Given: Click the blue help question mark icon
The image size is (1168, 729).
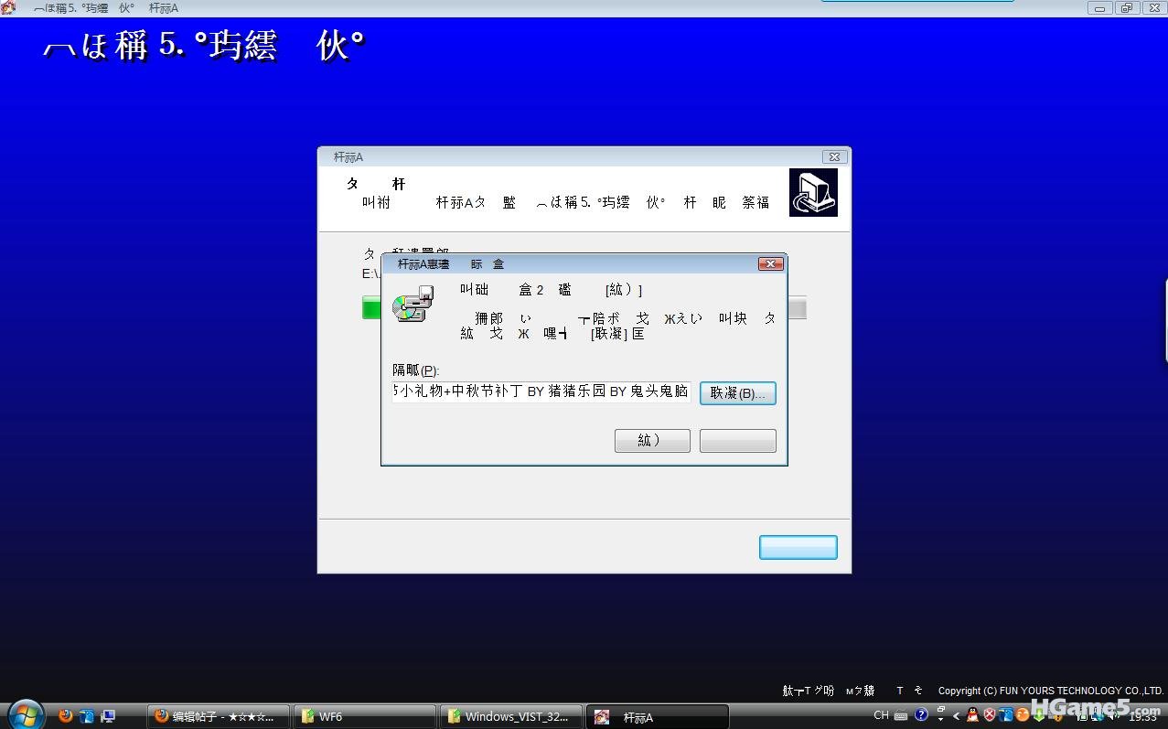Looking at the screenshot, I should tap(921, 715).
